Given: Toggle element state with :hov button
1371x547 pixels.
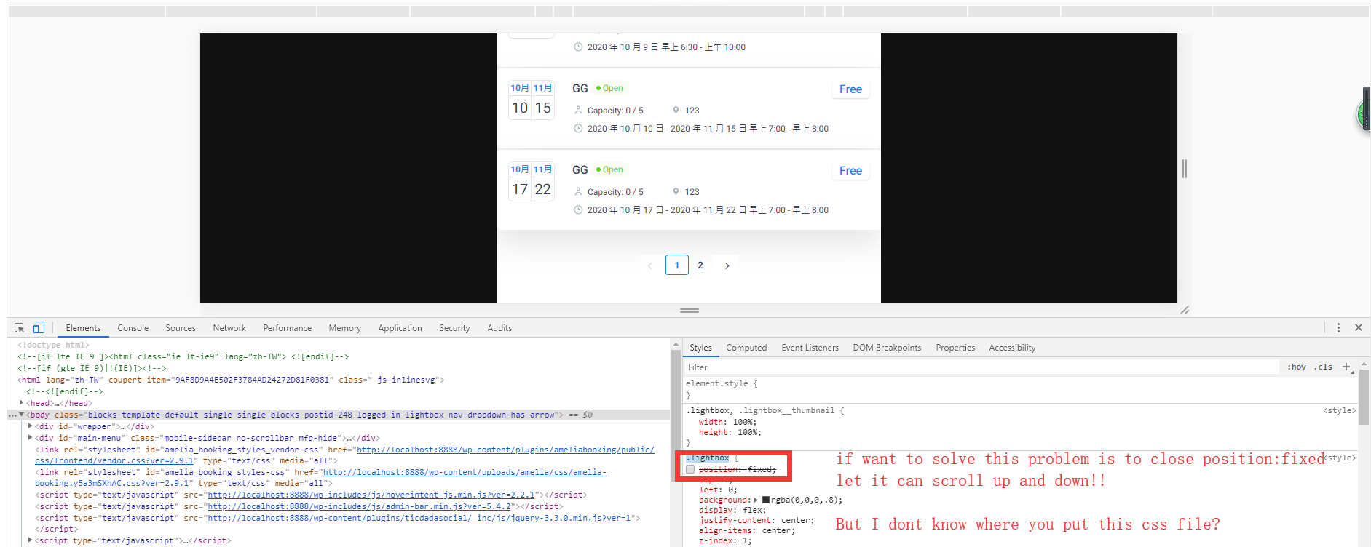Looking at the screenshot, I should coord(1297,367).
